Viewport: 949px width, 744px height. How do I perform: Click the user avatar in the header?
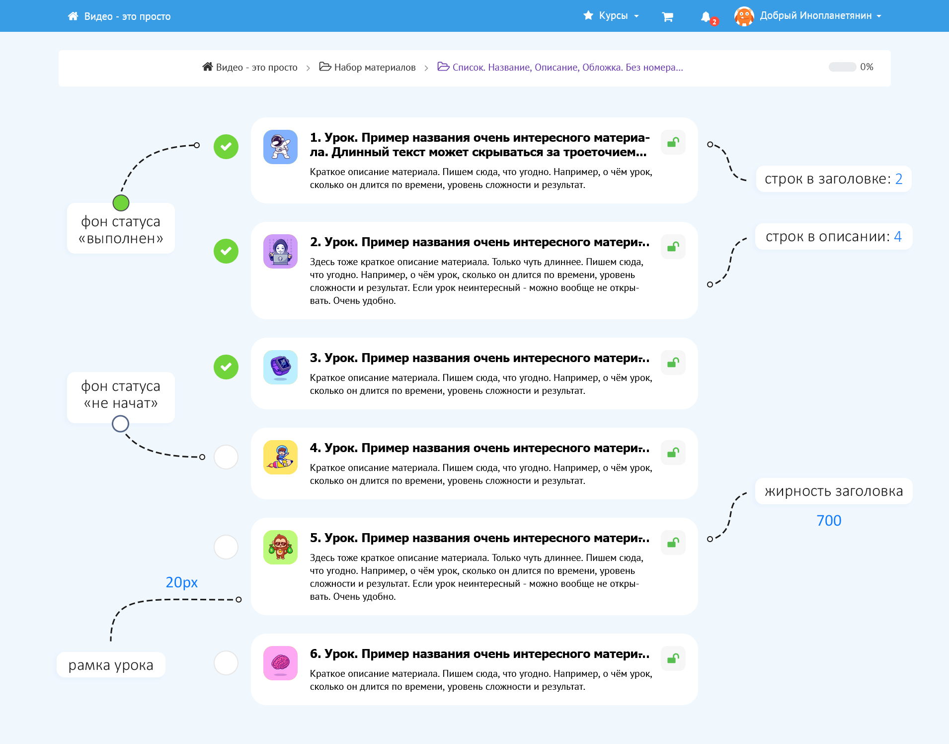click(x=744, y=16)
